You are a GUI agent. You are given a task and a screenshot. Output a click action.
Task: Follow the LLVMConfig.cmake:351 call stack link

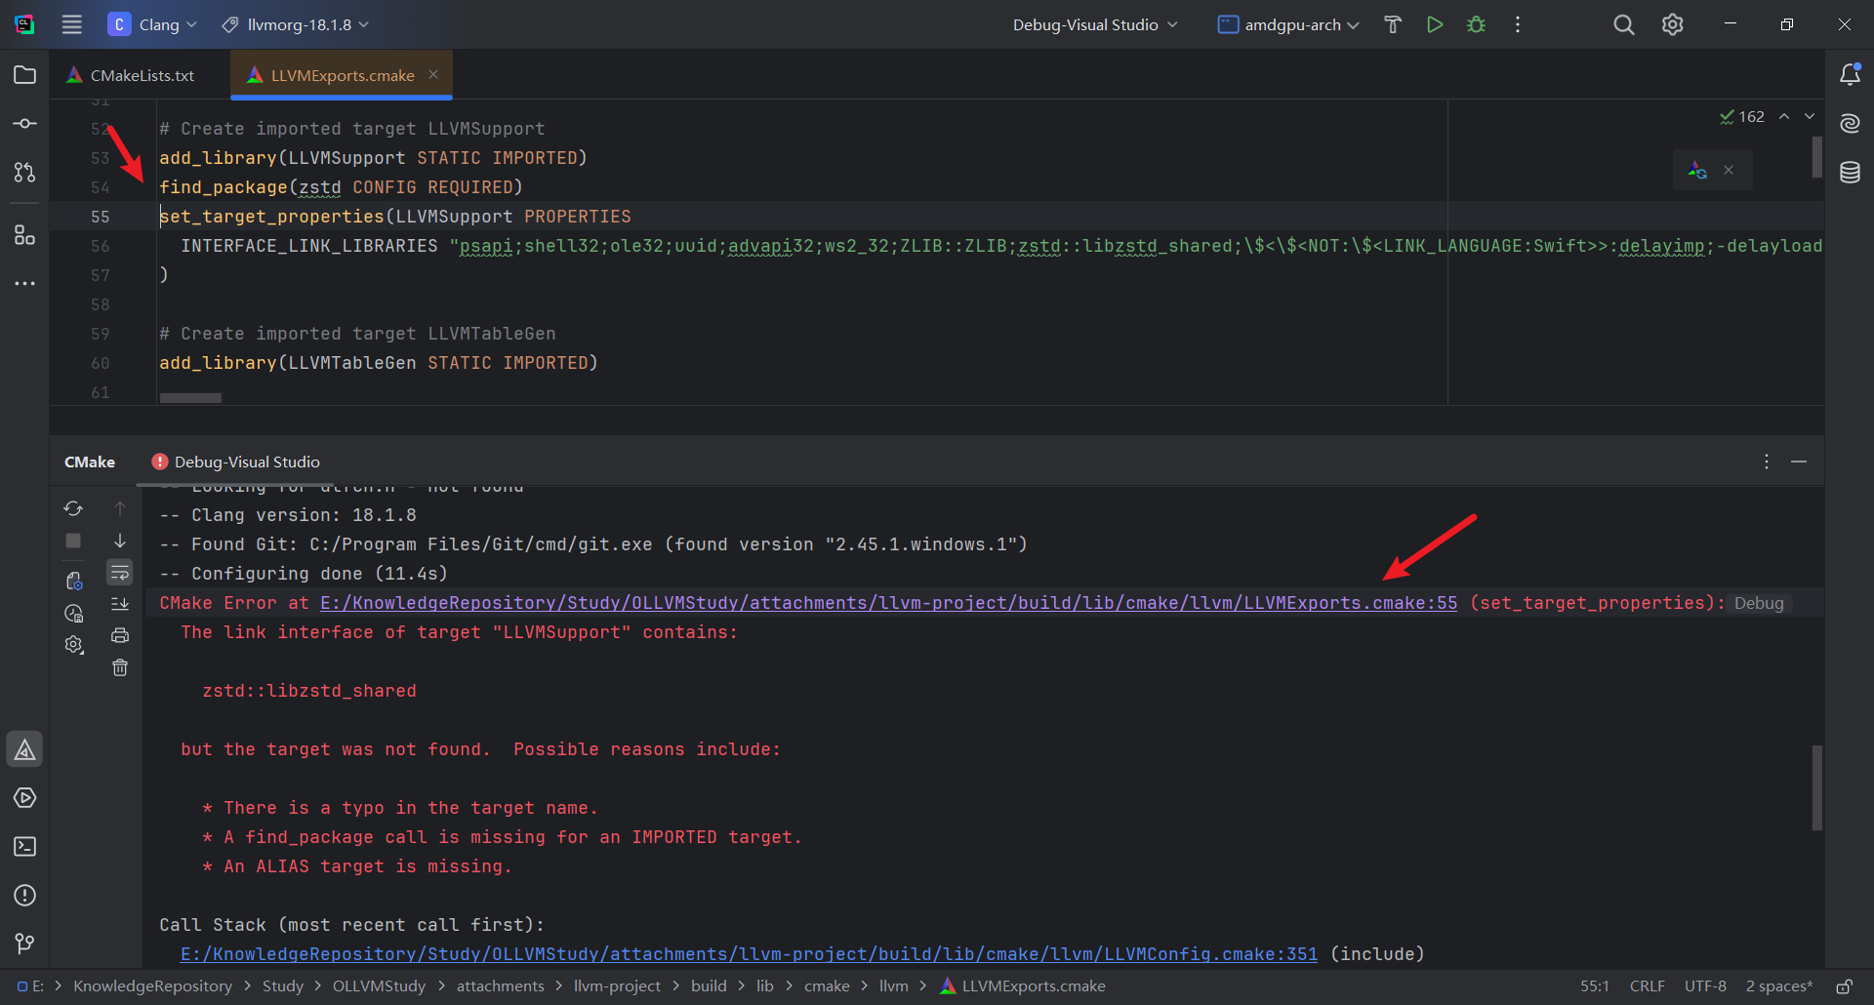(749, 954)
